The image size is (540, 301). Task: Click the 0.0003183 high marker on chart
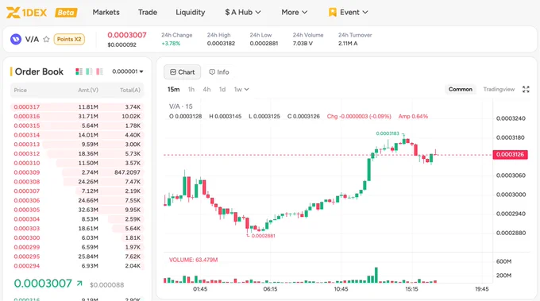[388, 133]
